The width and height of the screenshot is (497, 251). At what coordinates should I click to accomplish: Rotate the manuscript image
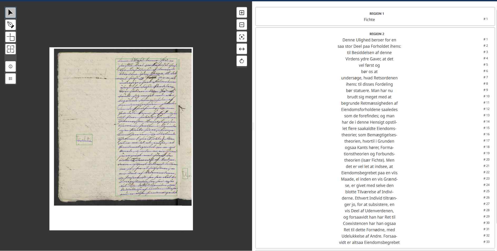coord(242,61)
